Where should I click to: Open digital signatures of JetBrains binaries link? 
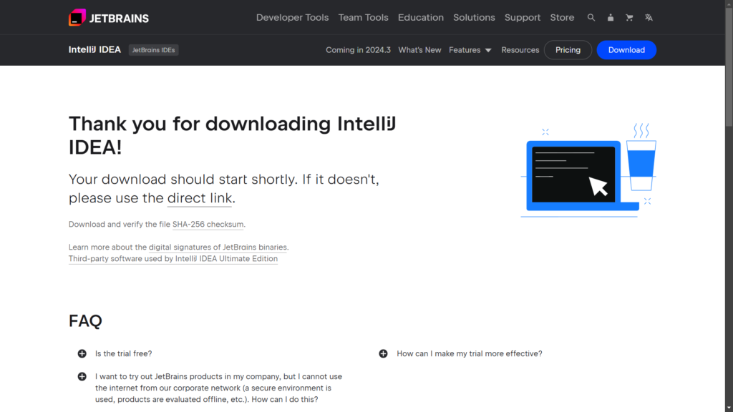coord(218,247)
